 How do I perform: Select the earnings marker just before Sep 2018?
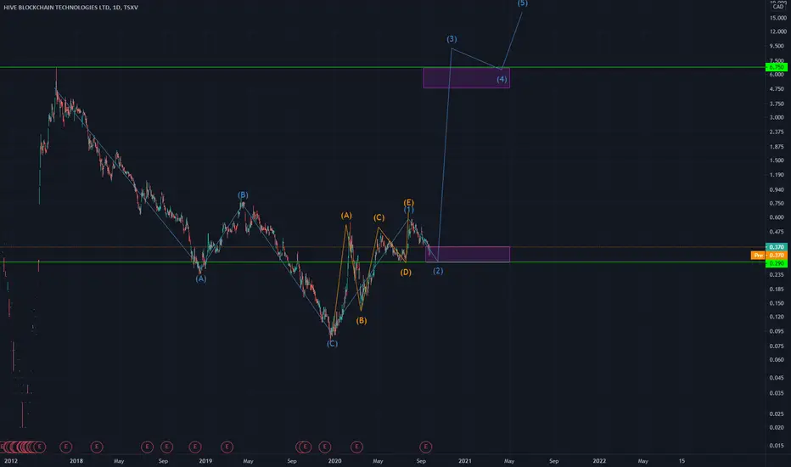[x=147, y=447]
